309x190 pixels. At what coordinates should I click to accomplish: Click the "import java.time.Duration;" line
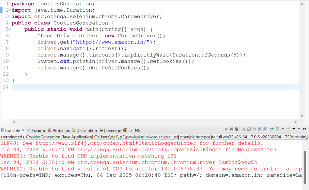coord(53,10)
